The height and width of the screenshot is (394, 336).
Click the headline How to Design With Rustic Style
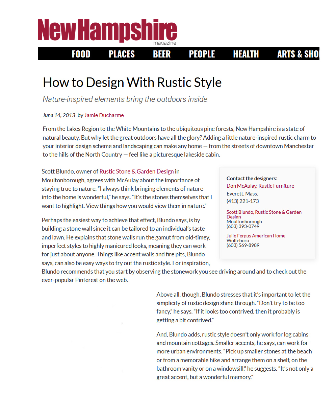(132, 83)
